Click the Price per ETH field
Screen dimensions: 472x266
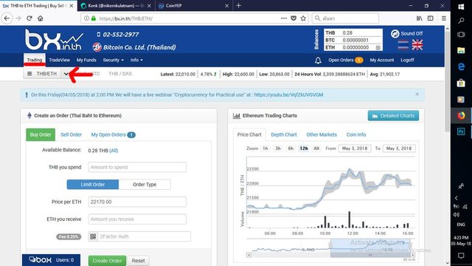pyautogui.click(x=137, y=202)
